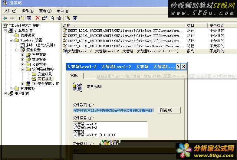Click the fourth registry path rule icon
This screenshot has width=237, height=160.
(65, 46)
